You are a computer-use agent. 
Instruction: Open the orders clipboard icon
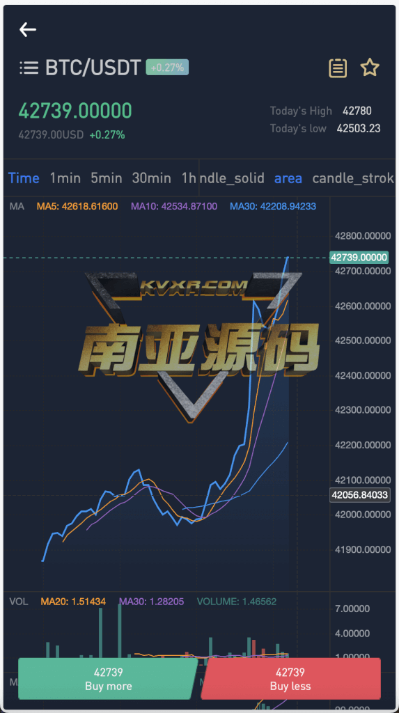338,68
